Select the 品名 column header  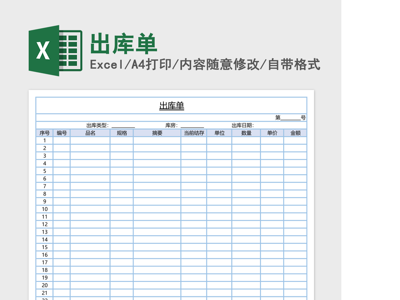pyautogui.click(x=90, y=133)
